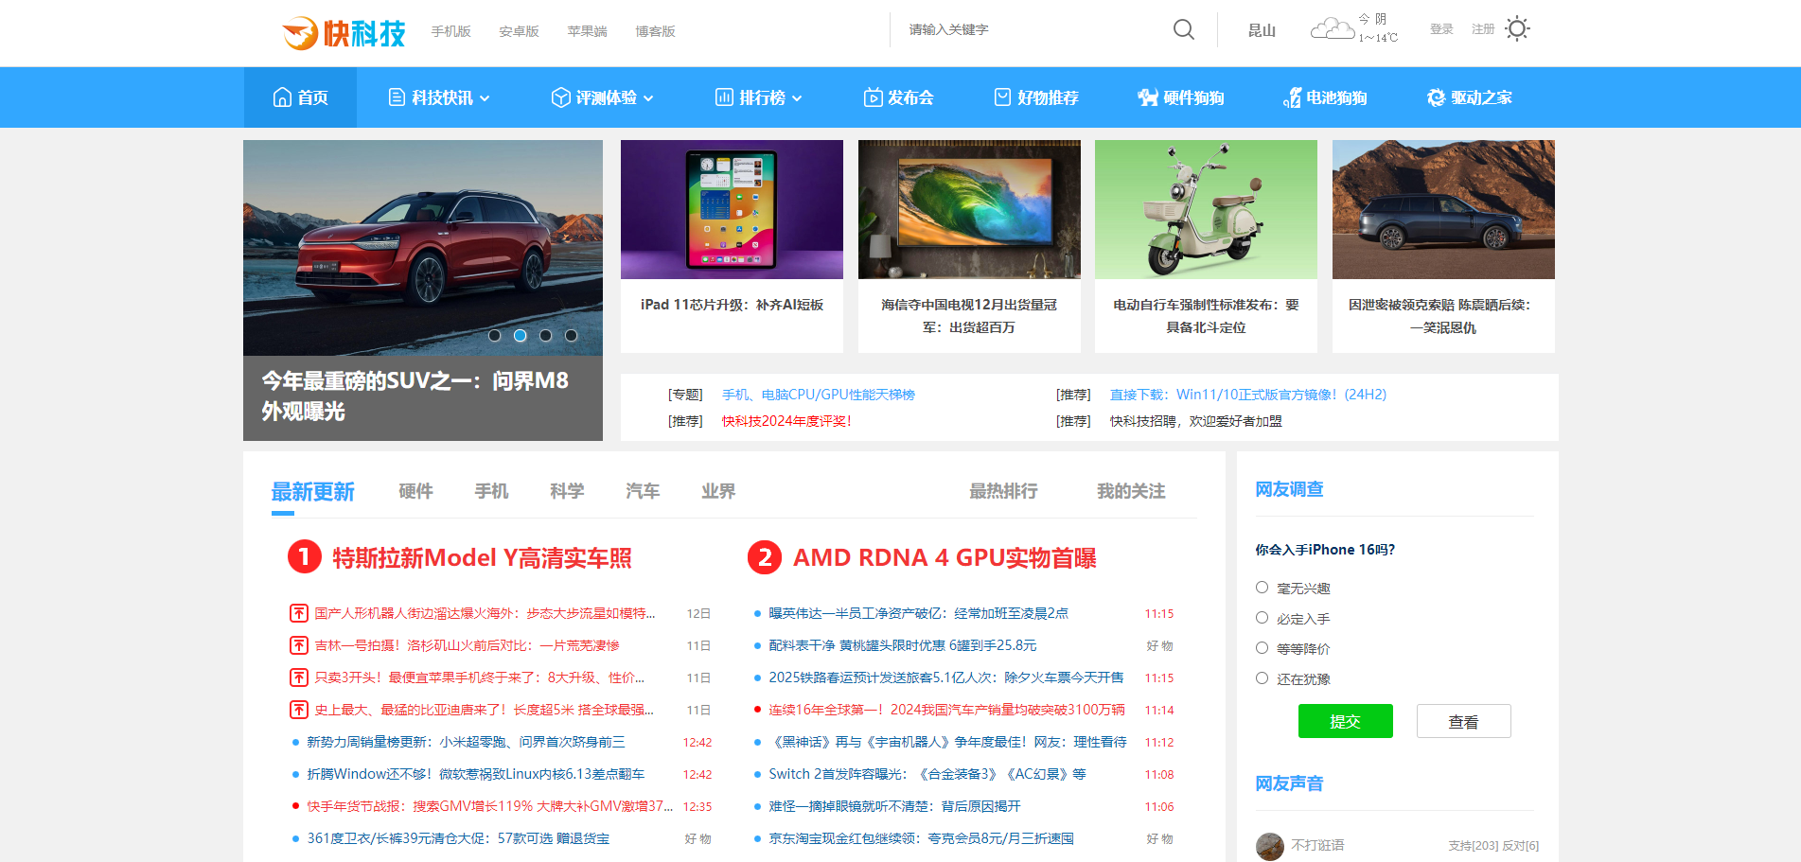Select the 毫无兴趣 poll option
The image size is (1801, 862).
[x=1262, y=588]
